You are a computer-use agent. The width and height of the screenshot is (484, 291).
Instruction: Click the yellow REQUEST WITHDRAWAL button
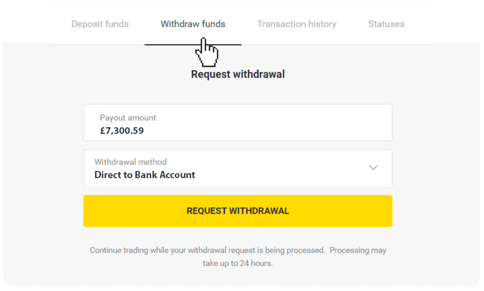[238, 211]
